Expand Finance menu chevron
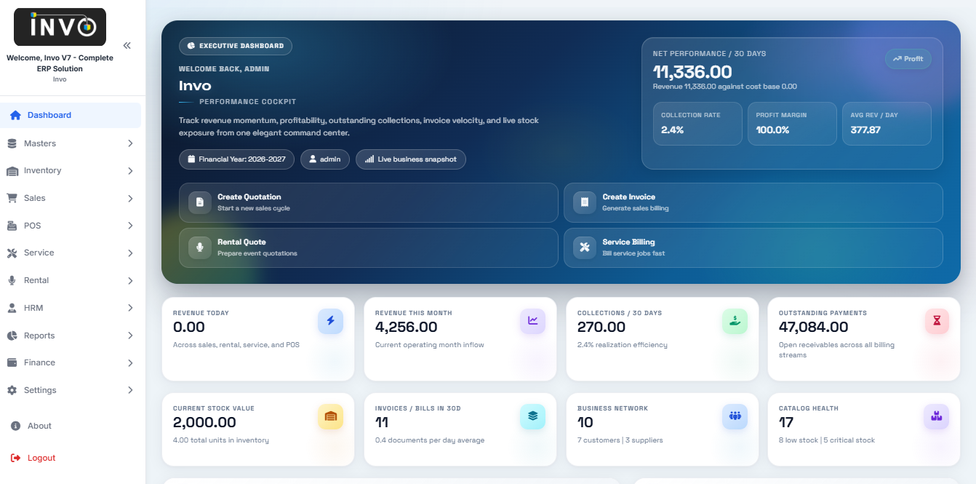This screenshot has width=976, height=484. coord(130,362)
